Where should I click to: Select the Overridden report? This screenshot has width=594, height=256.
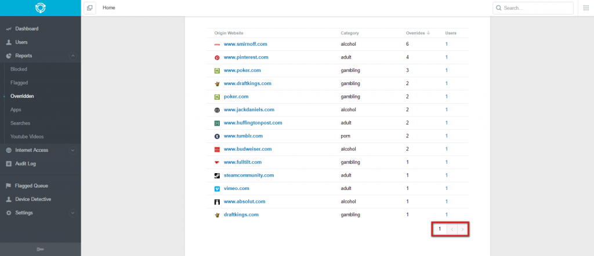(x=23, y=96)
